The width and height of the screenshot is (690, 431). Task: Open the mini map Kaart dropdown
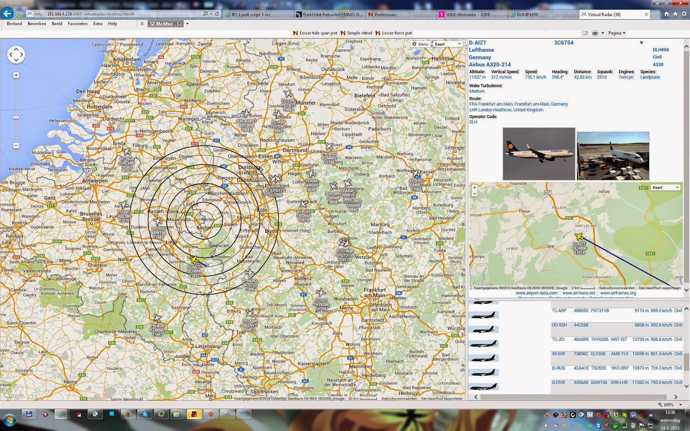pos(665,187)
